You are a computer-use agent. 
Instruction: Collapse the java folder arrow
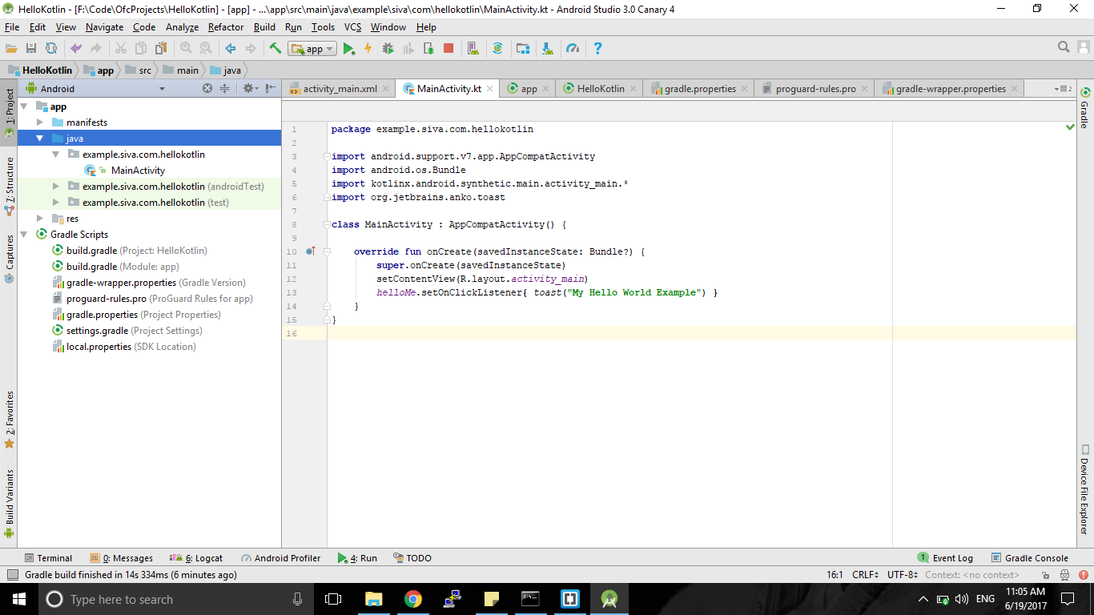40,139
